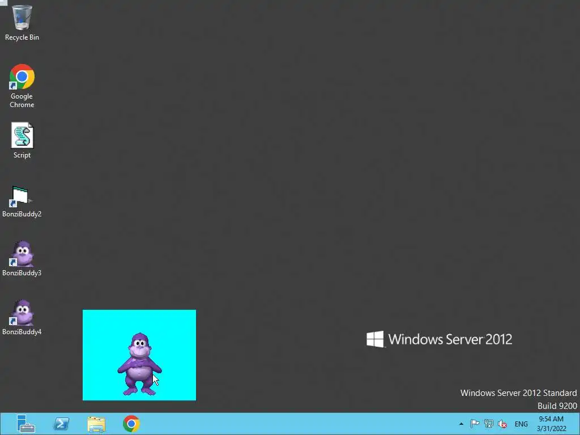Show hidden icons in system tray
580x435 pixels.
461,424
